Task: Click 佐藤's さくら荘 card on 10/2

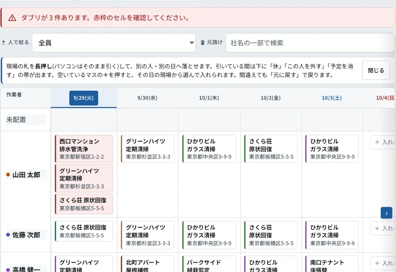Action: click(x=271, y=235)
